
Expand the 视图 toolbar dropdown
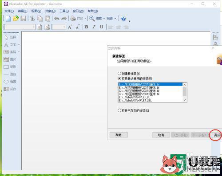click(x=115, y=19)
